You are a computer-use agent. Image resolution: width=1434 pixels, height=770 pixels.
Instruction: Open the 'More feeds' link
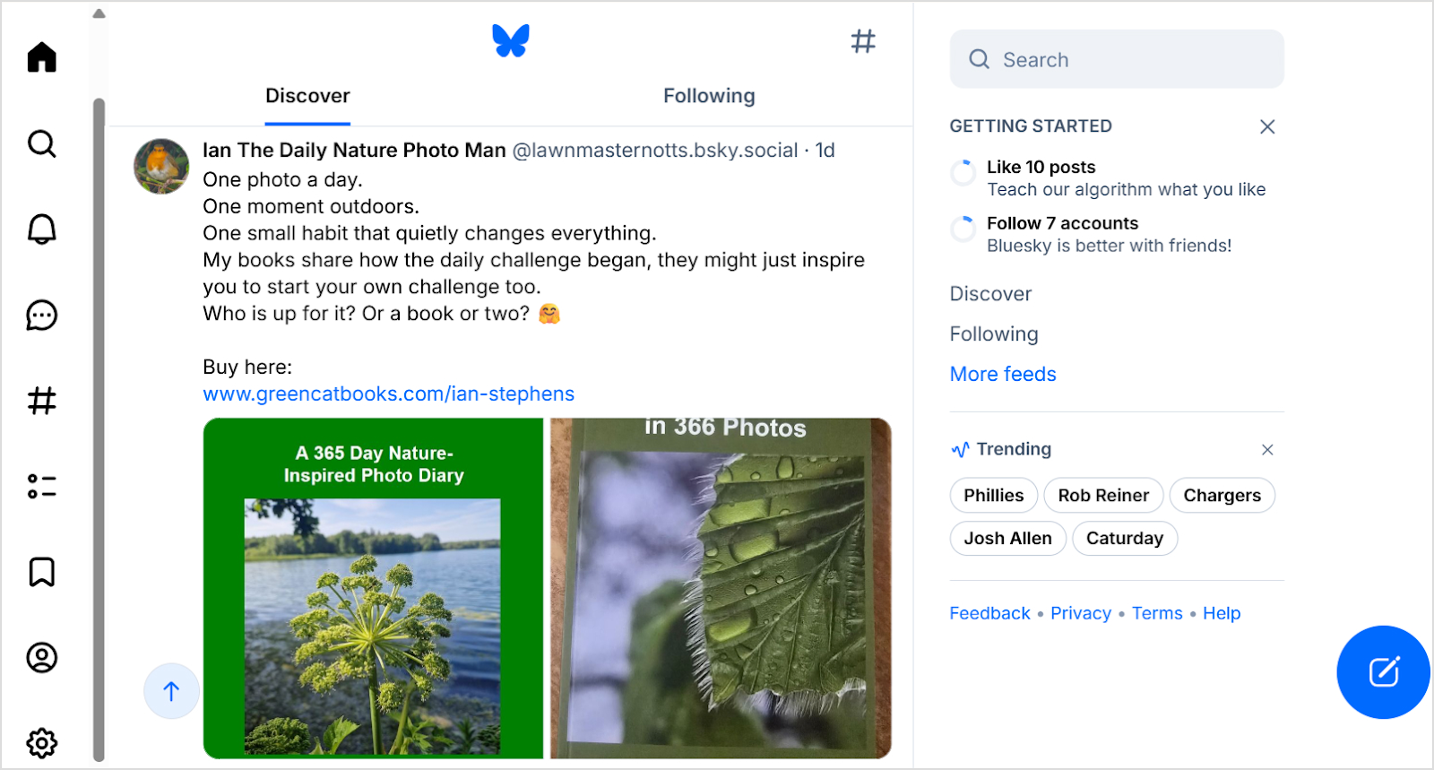[x=1002, y=374]
